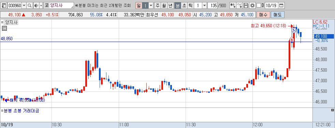Open chart settings gear icon
335x128 pixels.
point(252,5)
